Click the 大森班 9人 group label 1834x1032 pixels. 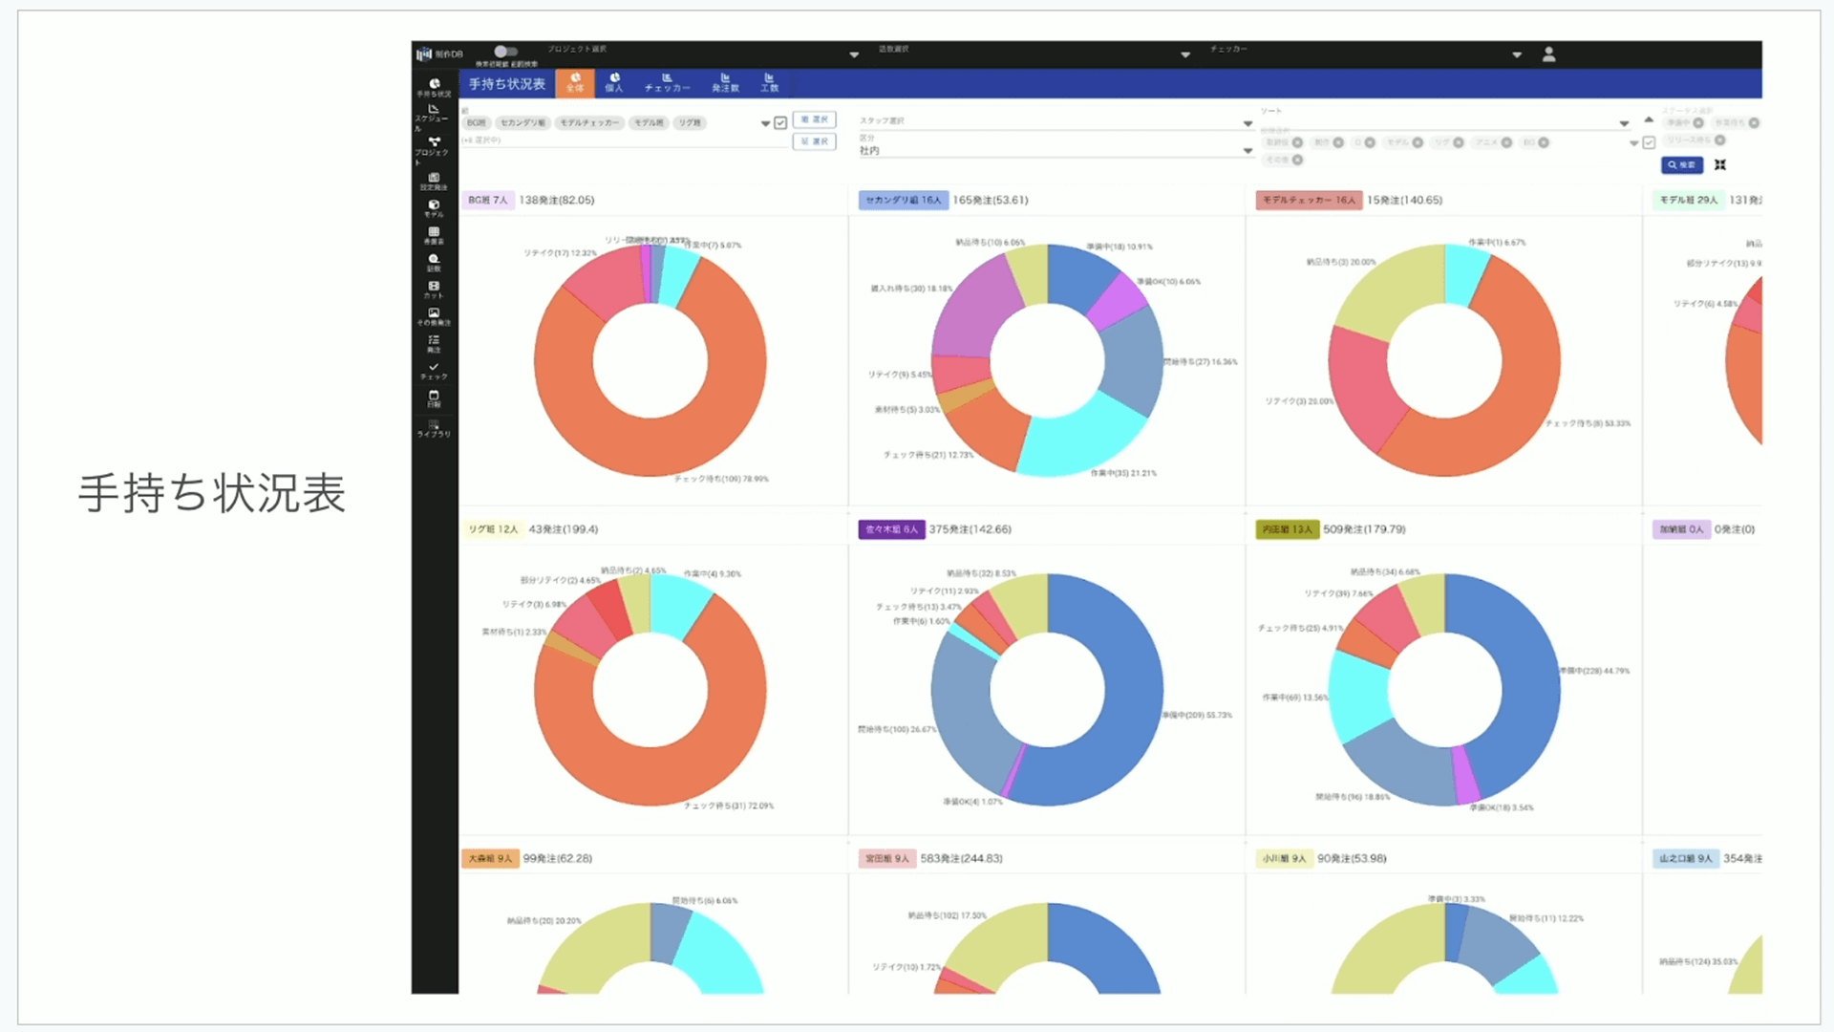[x=490, y=858]
